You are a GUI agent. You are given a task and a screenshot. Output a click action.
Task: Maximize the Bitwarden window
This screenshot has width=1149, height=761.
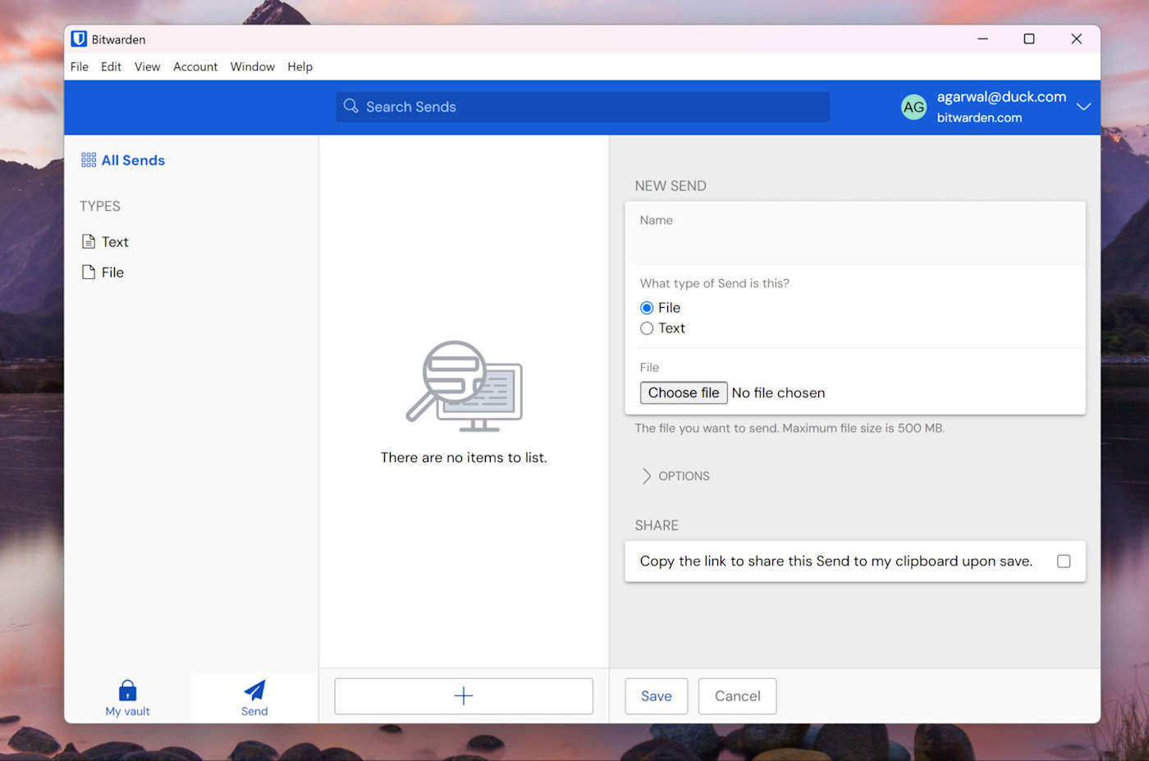click(x=1029, y=39)
